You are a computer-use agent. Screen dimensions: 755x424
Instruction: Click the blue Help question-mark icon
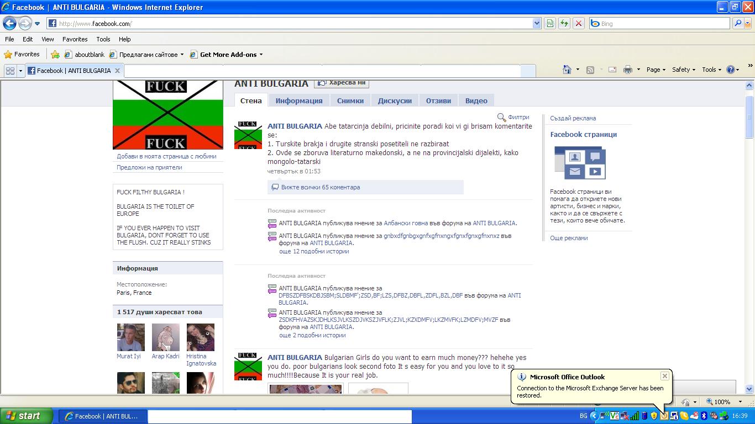click(731, 70)
